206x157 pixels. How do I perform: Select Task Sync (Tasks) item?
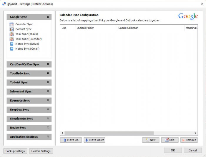tap(27, 34)
